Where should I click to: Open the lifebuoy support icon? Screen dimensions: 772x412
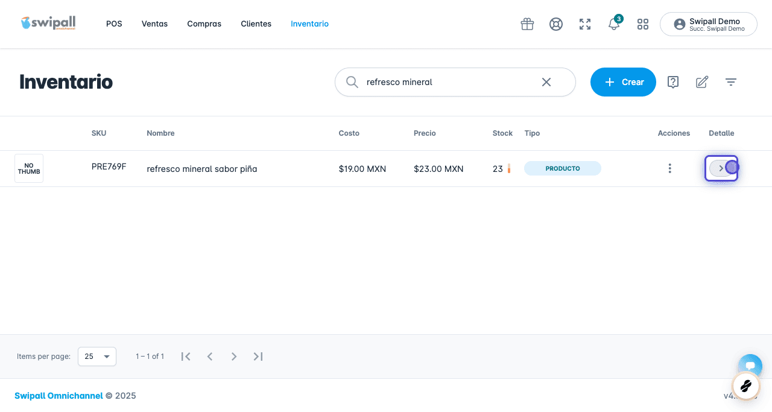click(556, 24)
